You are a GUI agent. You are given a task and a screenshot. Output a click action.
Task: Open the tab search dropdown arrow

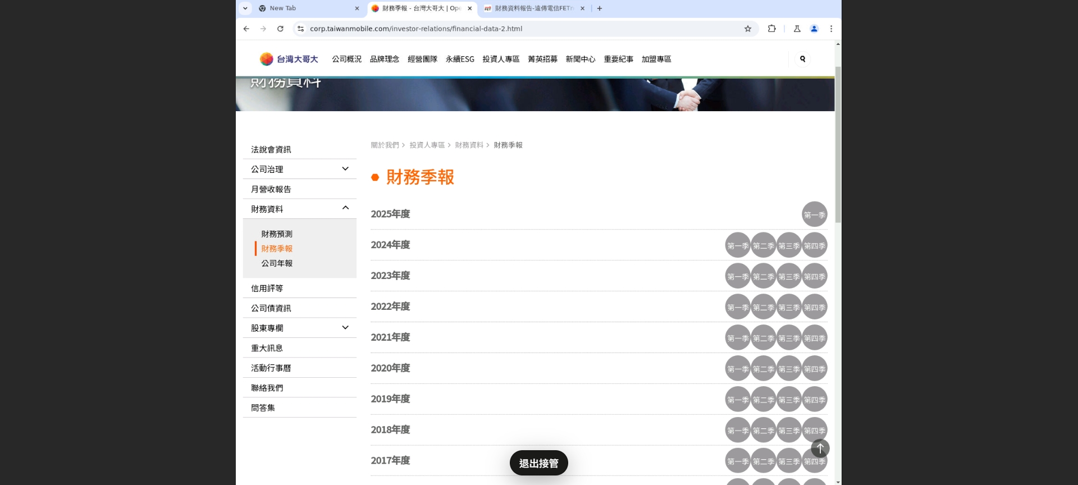pyautogui.click(x=245, y=8)
